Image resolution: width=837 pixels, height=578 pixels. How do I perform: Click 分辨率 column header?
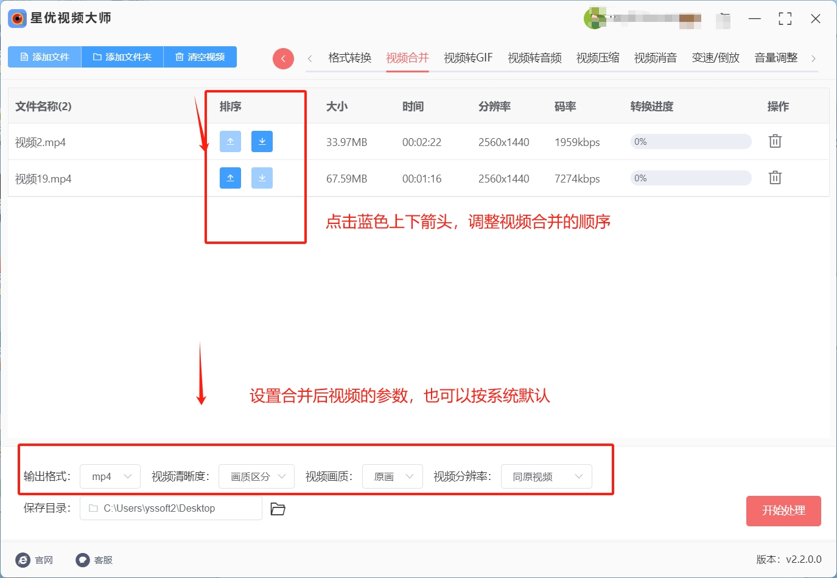[x=494, y=106]
